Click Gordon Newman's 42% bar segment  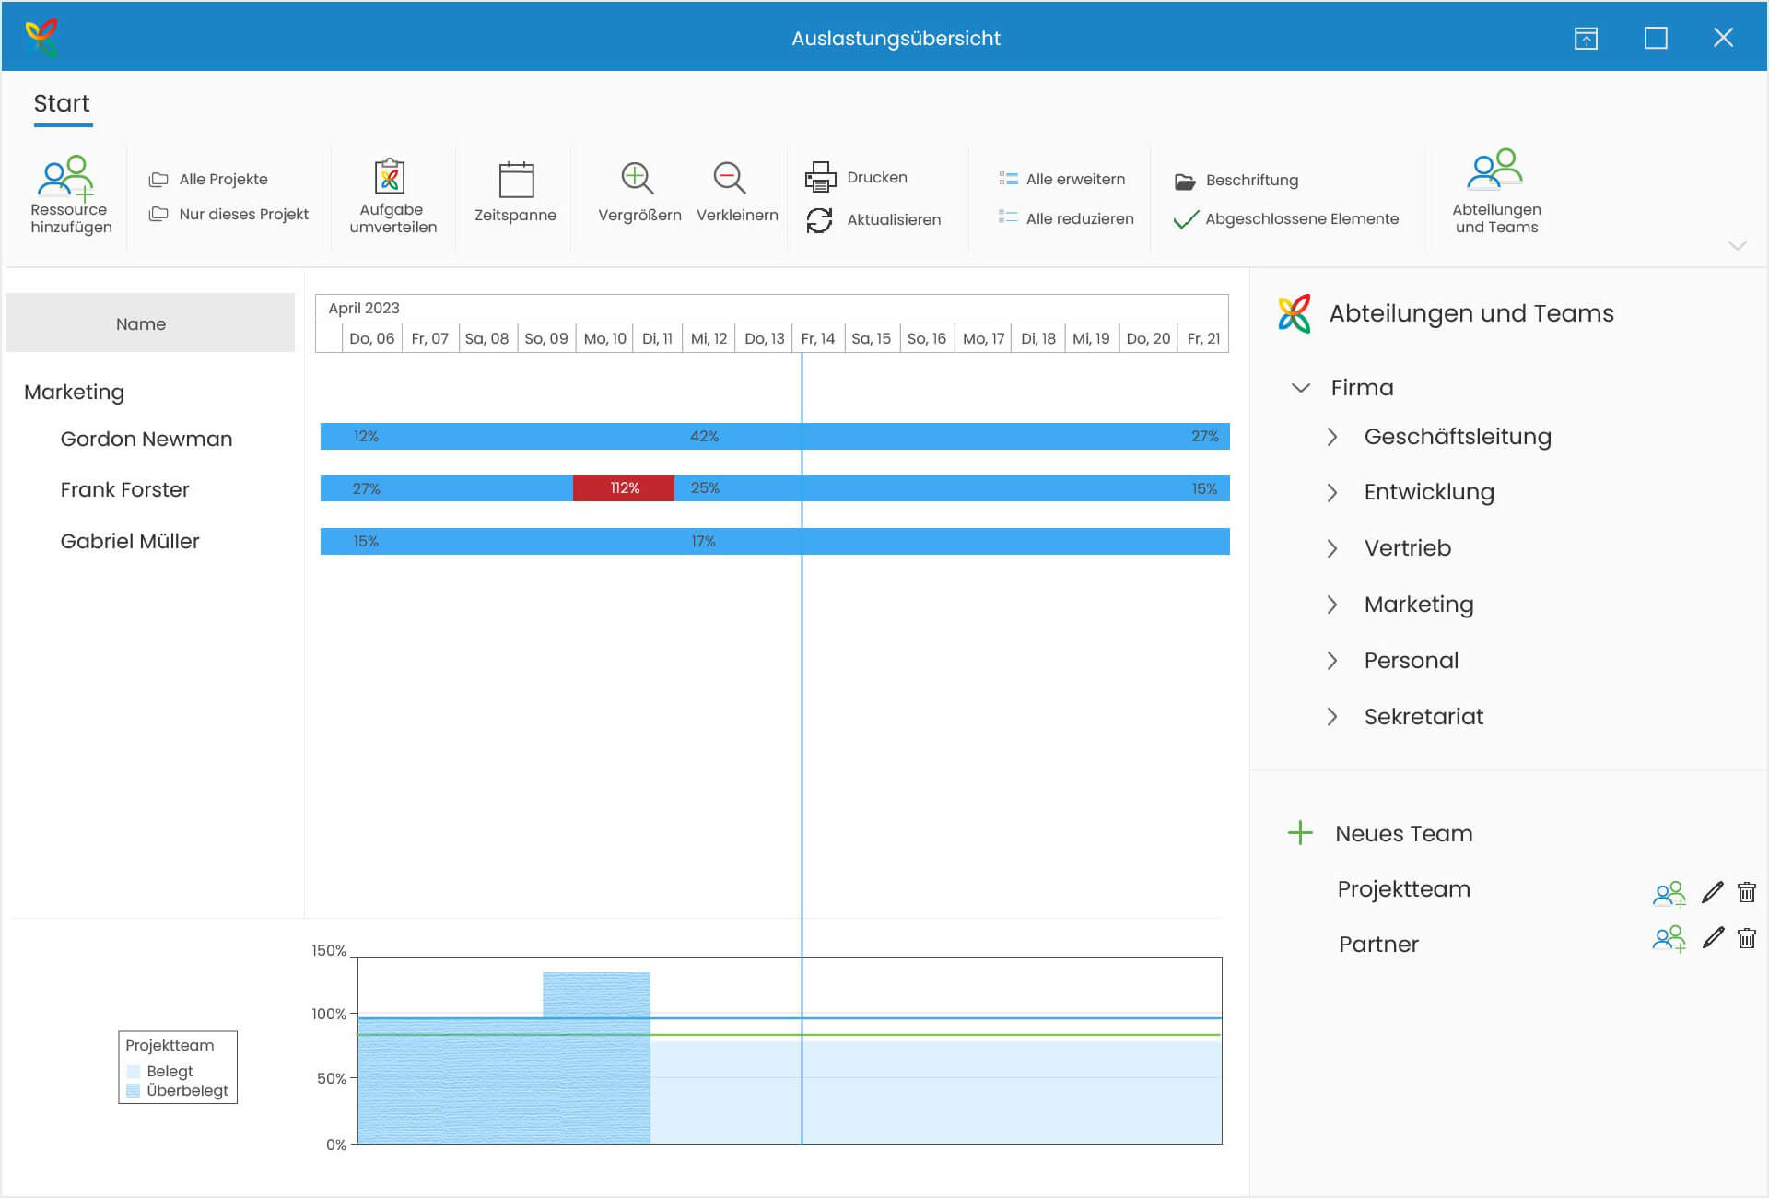(705, 437)
